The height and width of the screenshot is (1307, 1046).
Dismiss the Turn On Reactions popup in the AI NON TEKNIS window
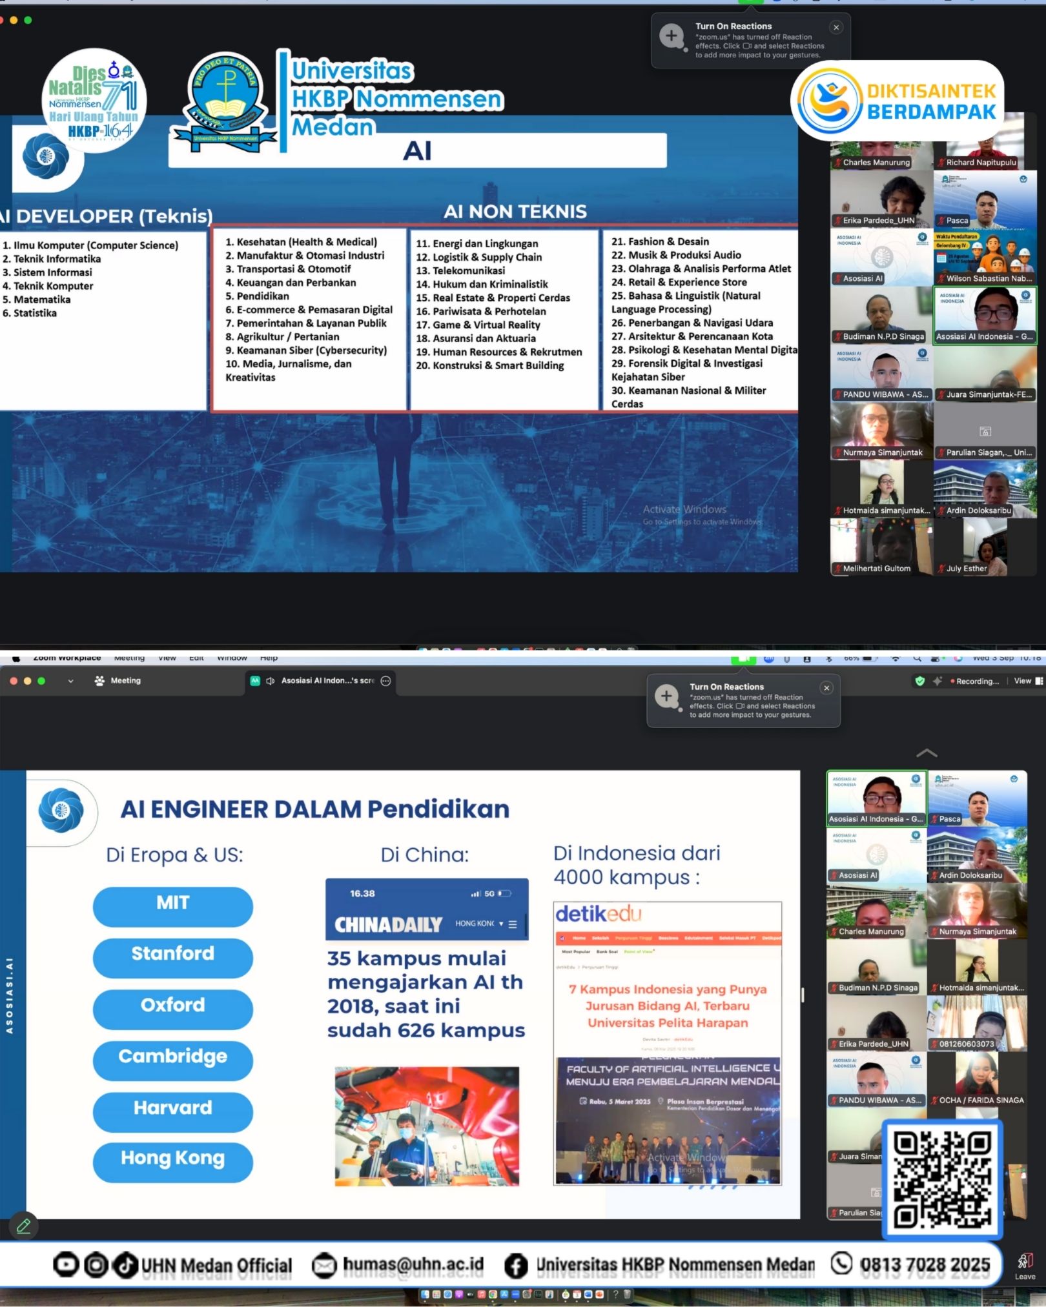pos(836,27)
